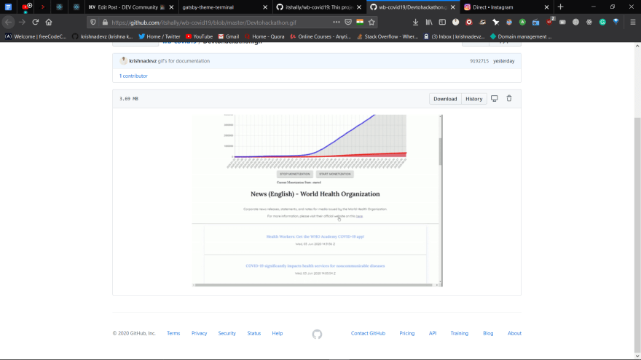Open footer About link
Viewport: 641px width, 360px height.
tap(514, 333)
